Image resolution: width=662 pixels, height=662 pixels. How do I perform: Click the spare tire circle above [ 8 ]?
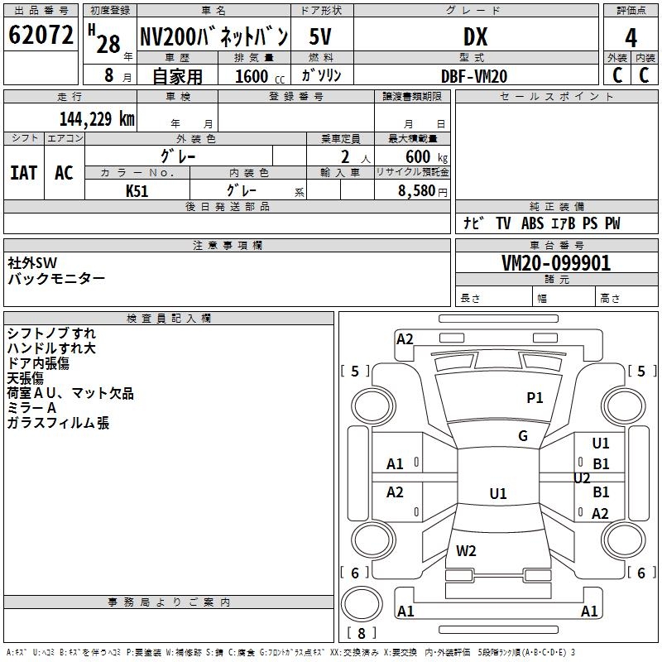click(362, 603)
